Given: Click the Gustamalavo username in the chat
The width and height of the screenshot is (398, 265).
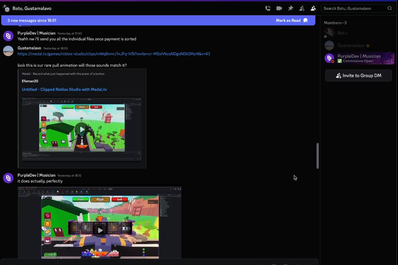Looking at the screenshot, I should [29, 48].
